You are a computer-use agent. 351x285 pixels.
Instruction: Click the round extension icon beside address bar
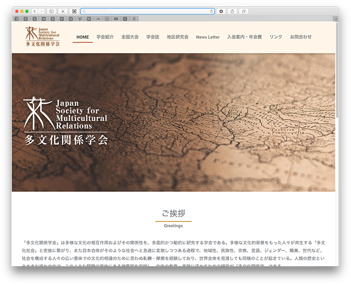pos(74,11)
